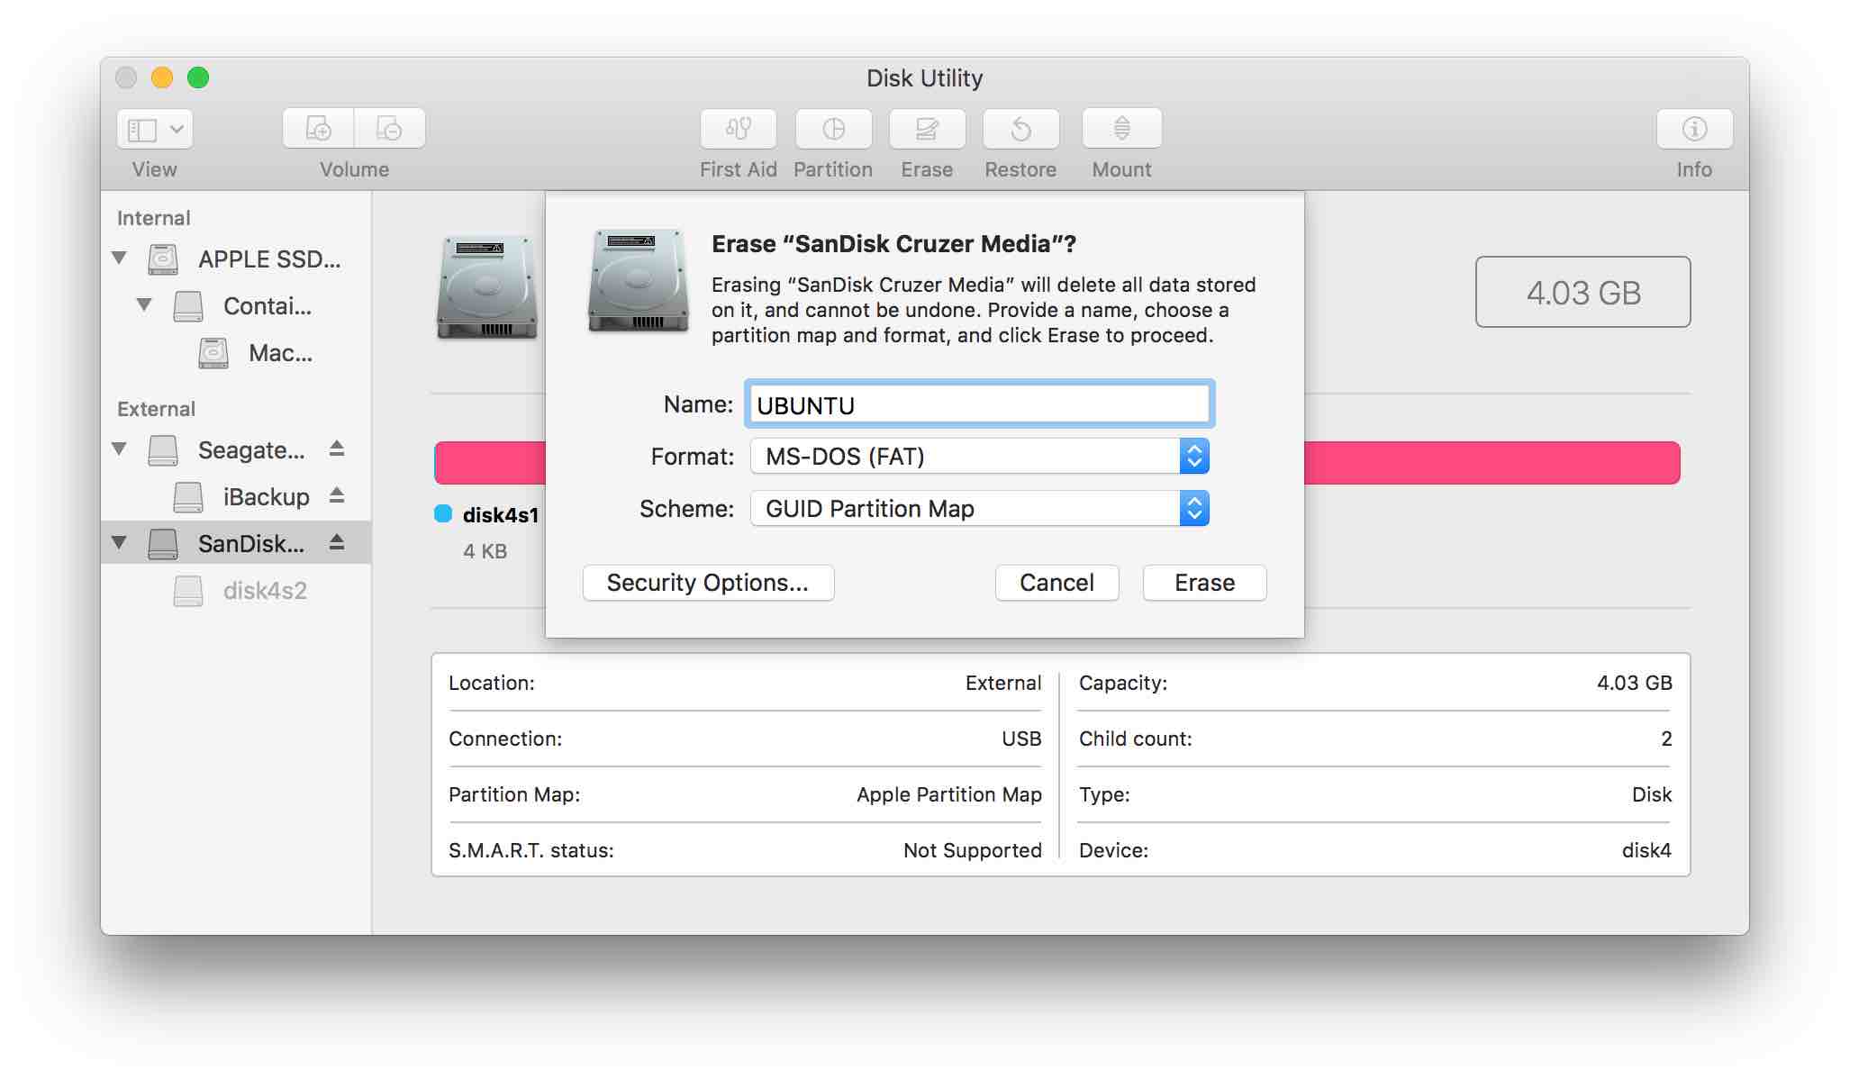Click the drive icon in the erase dialog
Image resolution: width=1850 pixels, height=1079 pixels.
(x=639, y=281)
